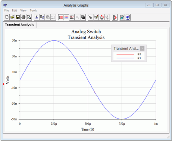Close the Transient Analysis legend box
Screen dimensions: 172x141
tap(142, 48)
